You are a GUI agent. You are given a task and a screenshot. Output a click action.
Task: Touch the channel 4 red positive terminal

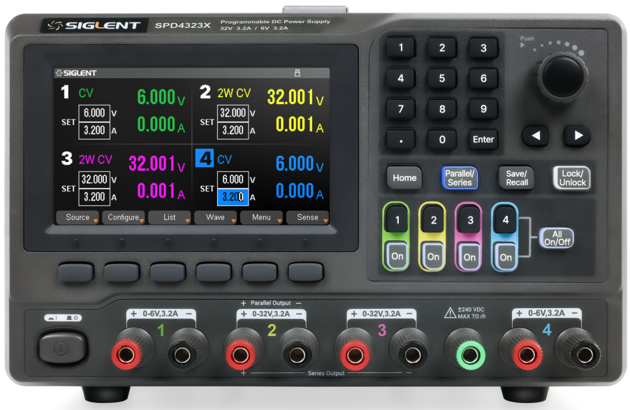point(527,355)
